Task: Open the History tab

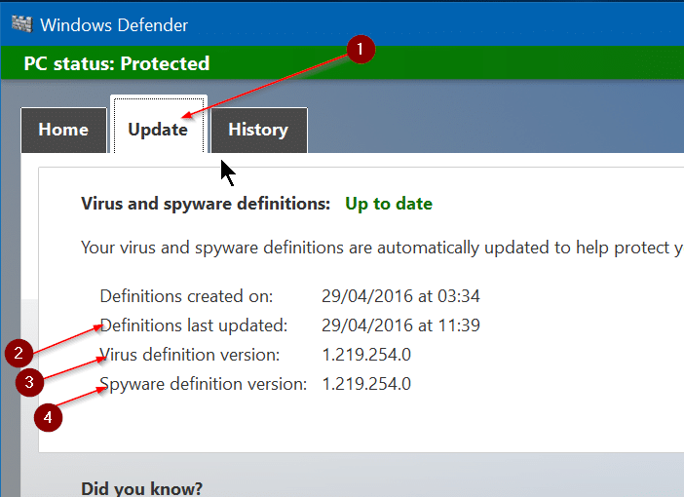Action: click(x=259, y=130)
